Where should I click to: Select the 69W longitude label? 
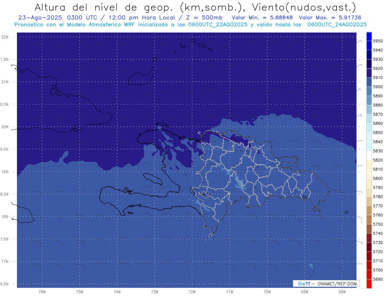pyautogui.click(x=305, y=292)
